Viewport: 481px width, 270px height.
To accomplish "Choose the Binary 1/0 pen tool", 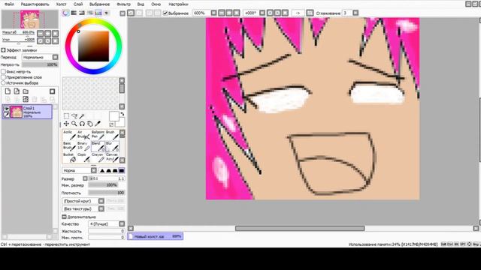I will [x=83, y=145].
